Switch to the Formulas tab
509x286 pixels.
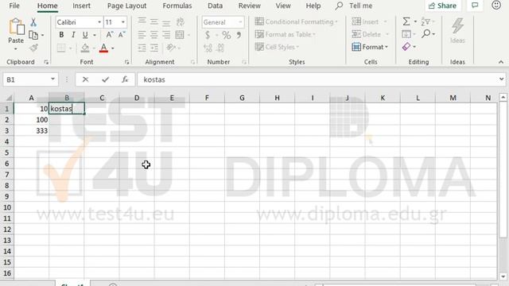pos(177,6)
